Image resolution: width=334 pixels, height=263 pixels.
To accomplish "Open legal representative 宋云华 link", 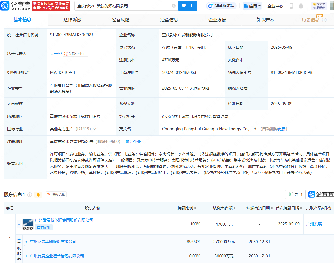I will coord(56,54).
